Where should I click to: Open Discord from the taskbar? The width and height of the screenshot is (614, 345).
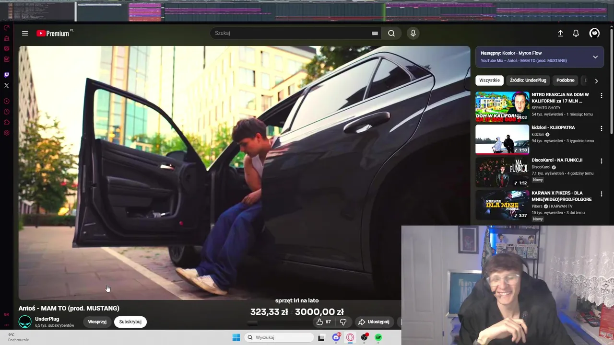[336, 337]
